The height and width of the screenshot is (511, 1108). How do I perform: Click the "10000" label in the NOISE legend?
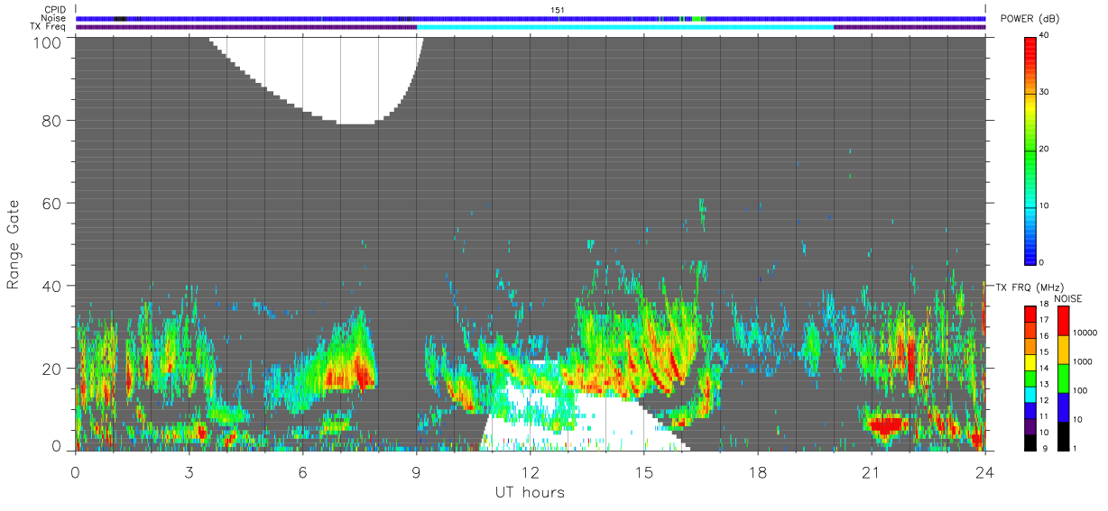[x=1085, y=332]
